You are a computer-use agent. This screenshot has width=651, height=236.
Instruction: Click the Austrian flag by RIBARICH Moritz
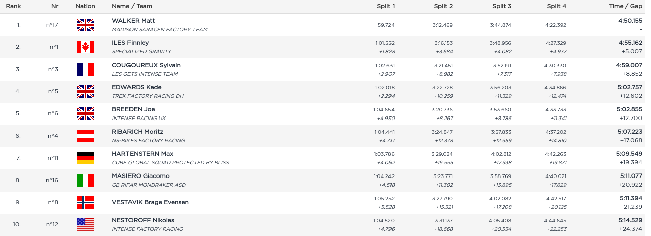(x=85, y=136)
